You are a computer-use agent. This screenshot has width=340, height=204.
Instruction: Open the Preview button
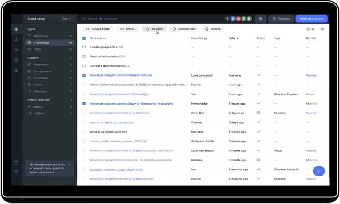click(281, 19)
